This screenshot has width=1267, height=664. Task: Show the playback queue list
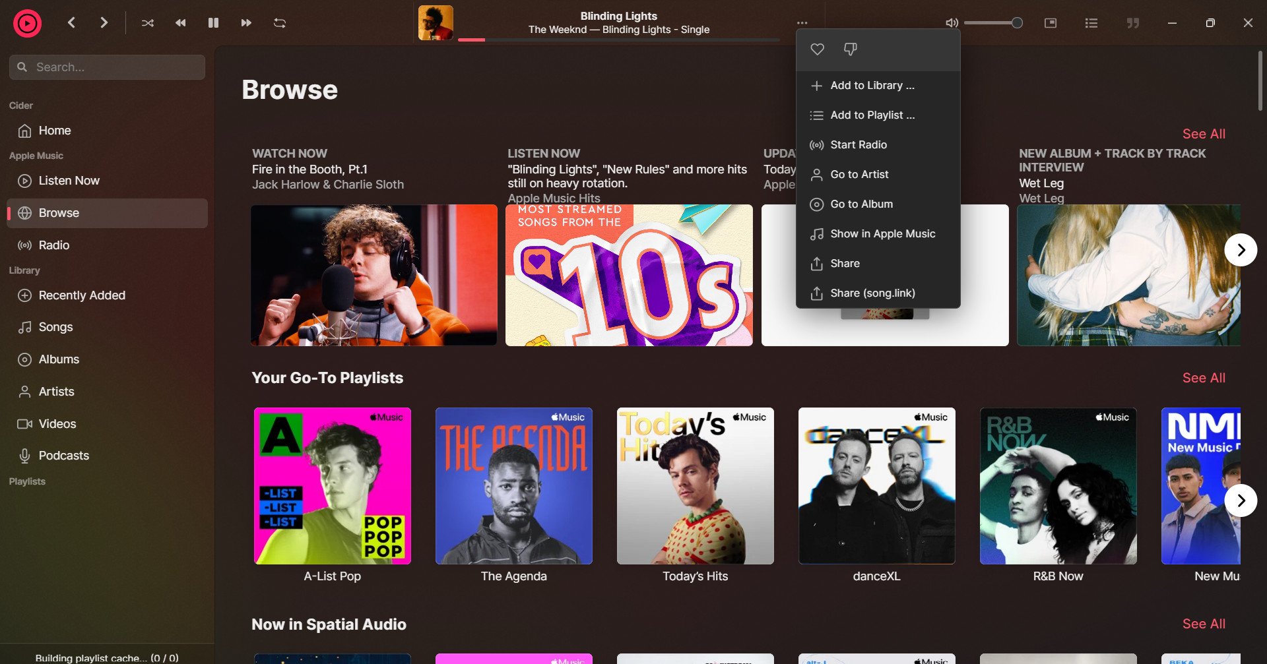(1091, 23)
